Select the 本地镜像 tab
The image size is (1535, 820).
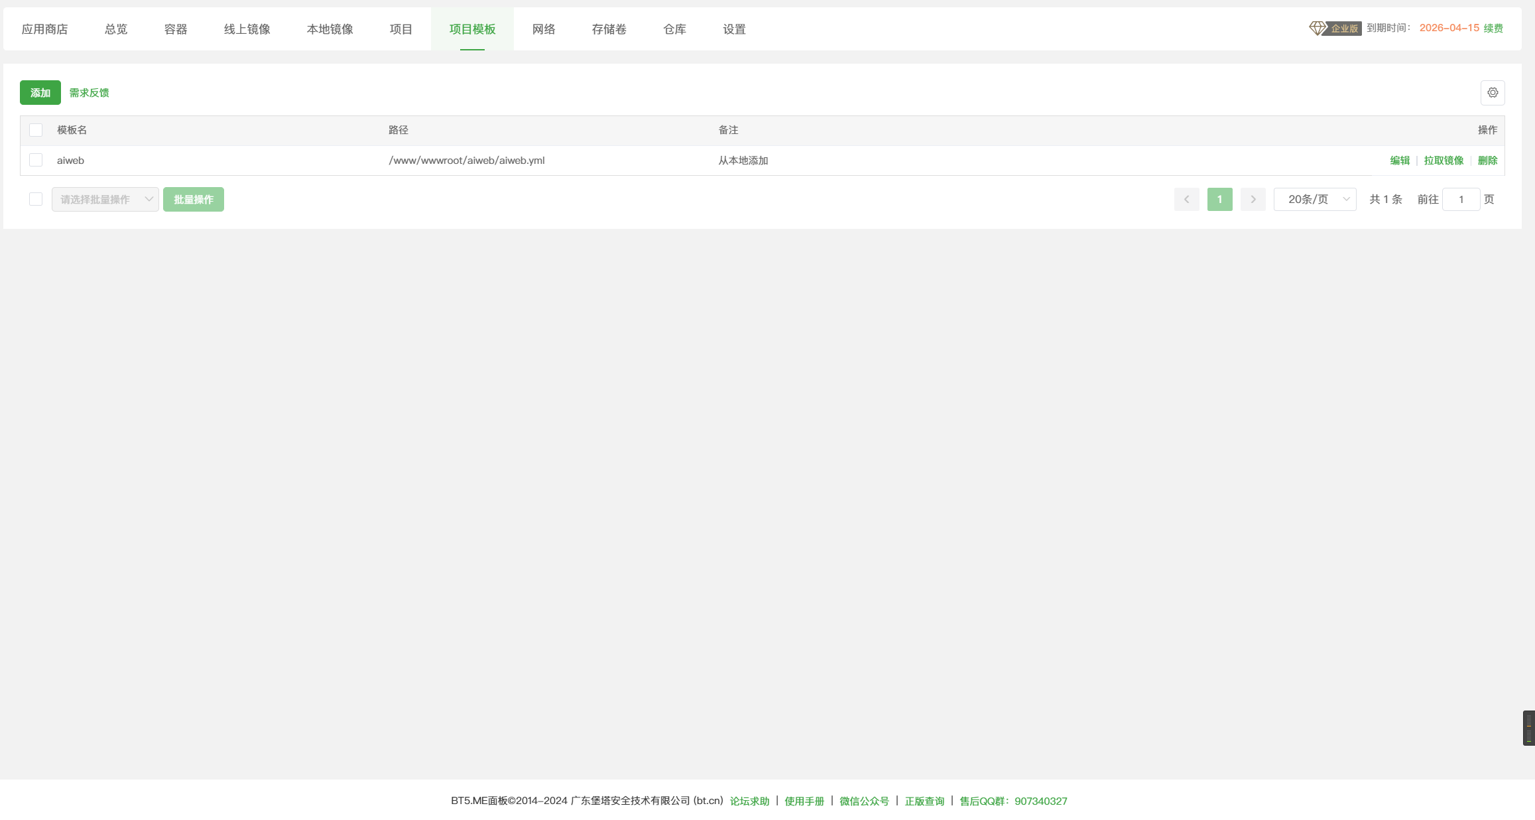coord(330,29)
